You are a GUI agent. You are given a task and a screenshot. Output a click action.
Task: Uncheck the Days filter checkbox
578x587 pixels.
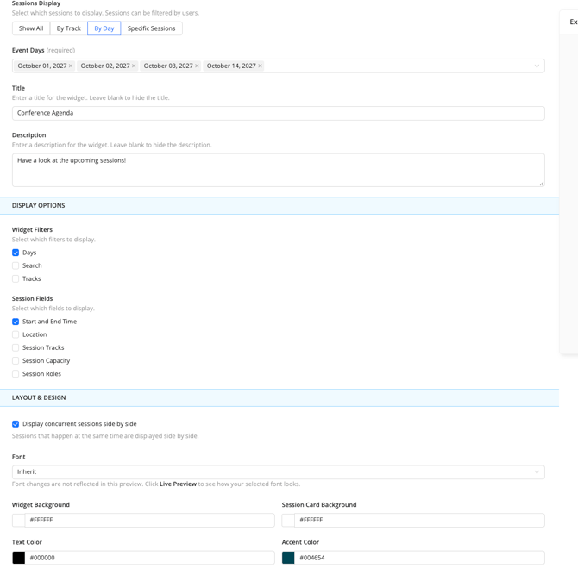coord(16,253)
